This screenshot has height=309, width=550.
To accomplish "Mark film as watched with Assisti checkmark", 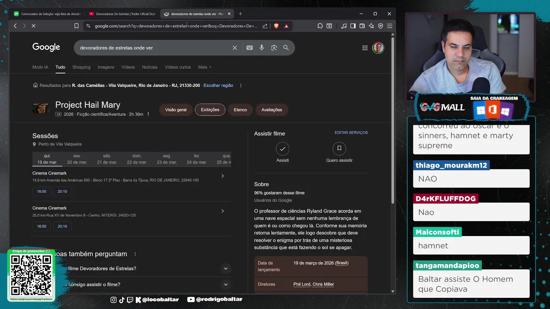I will 282,149.
